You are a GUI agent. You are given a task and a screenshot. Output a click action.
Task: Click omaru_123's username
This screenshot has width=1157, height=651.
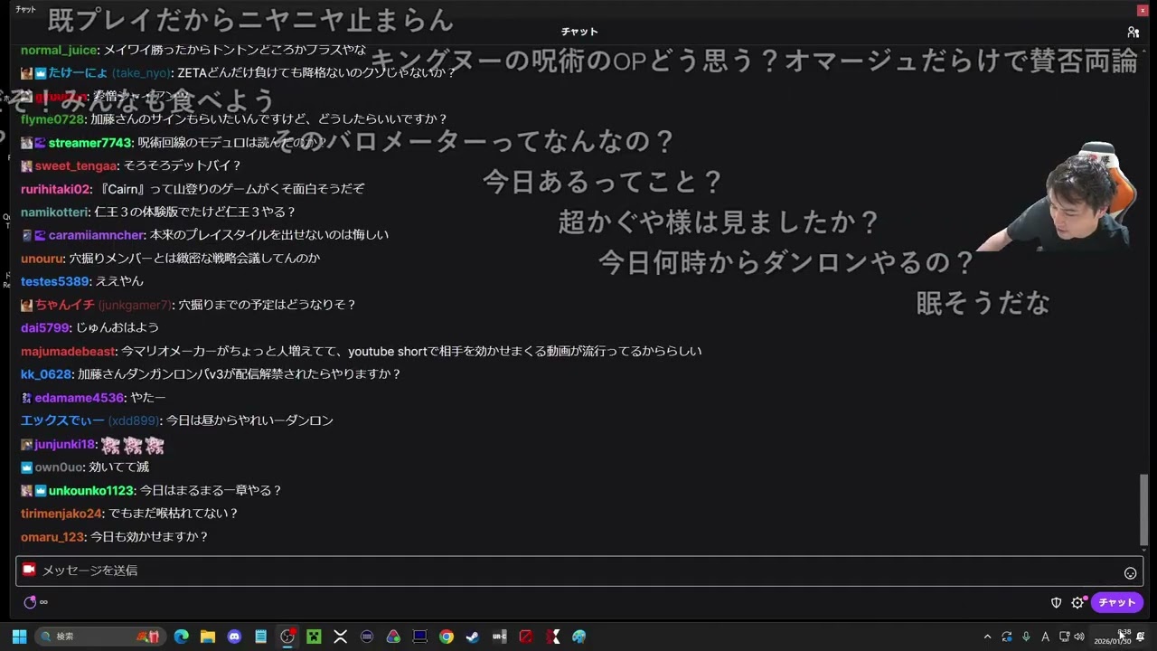pos(52,537)
